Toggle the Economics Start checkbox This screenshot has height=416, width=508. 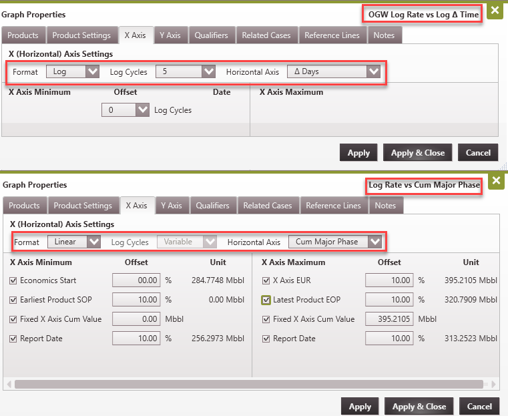(14, 281)
